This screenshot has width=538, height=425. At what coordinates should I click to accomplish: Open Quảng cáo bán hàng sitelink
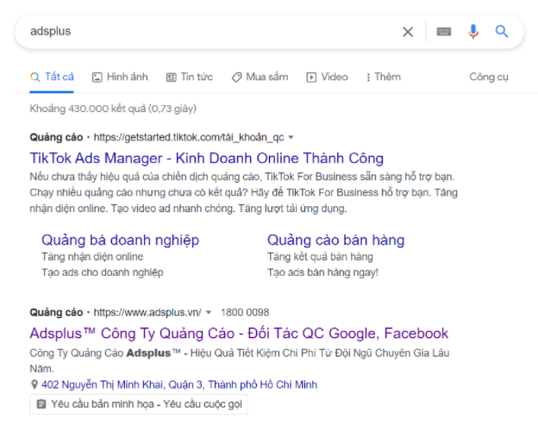pyautogui.click(x=336, y=241)
